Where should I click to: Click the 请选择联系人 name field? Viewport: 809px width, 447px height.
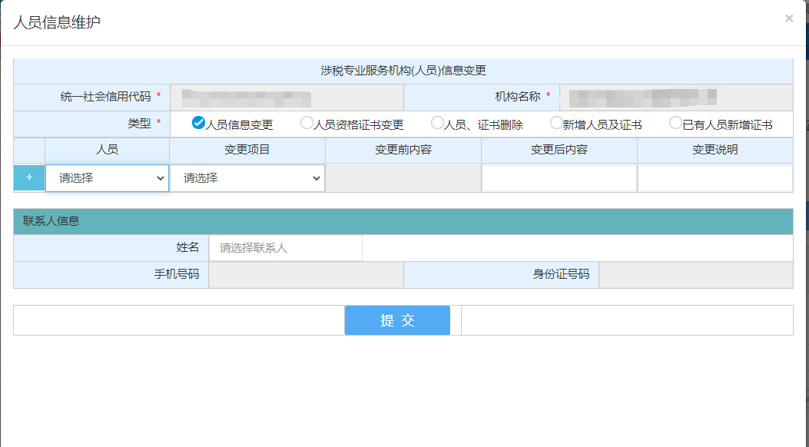click(285, 248)
